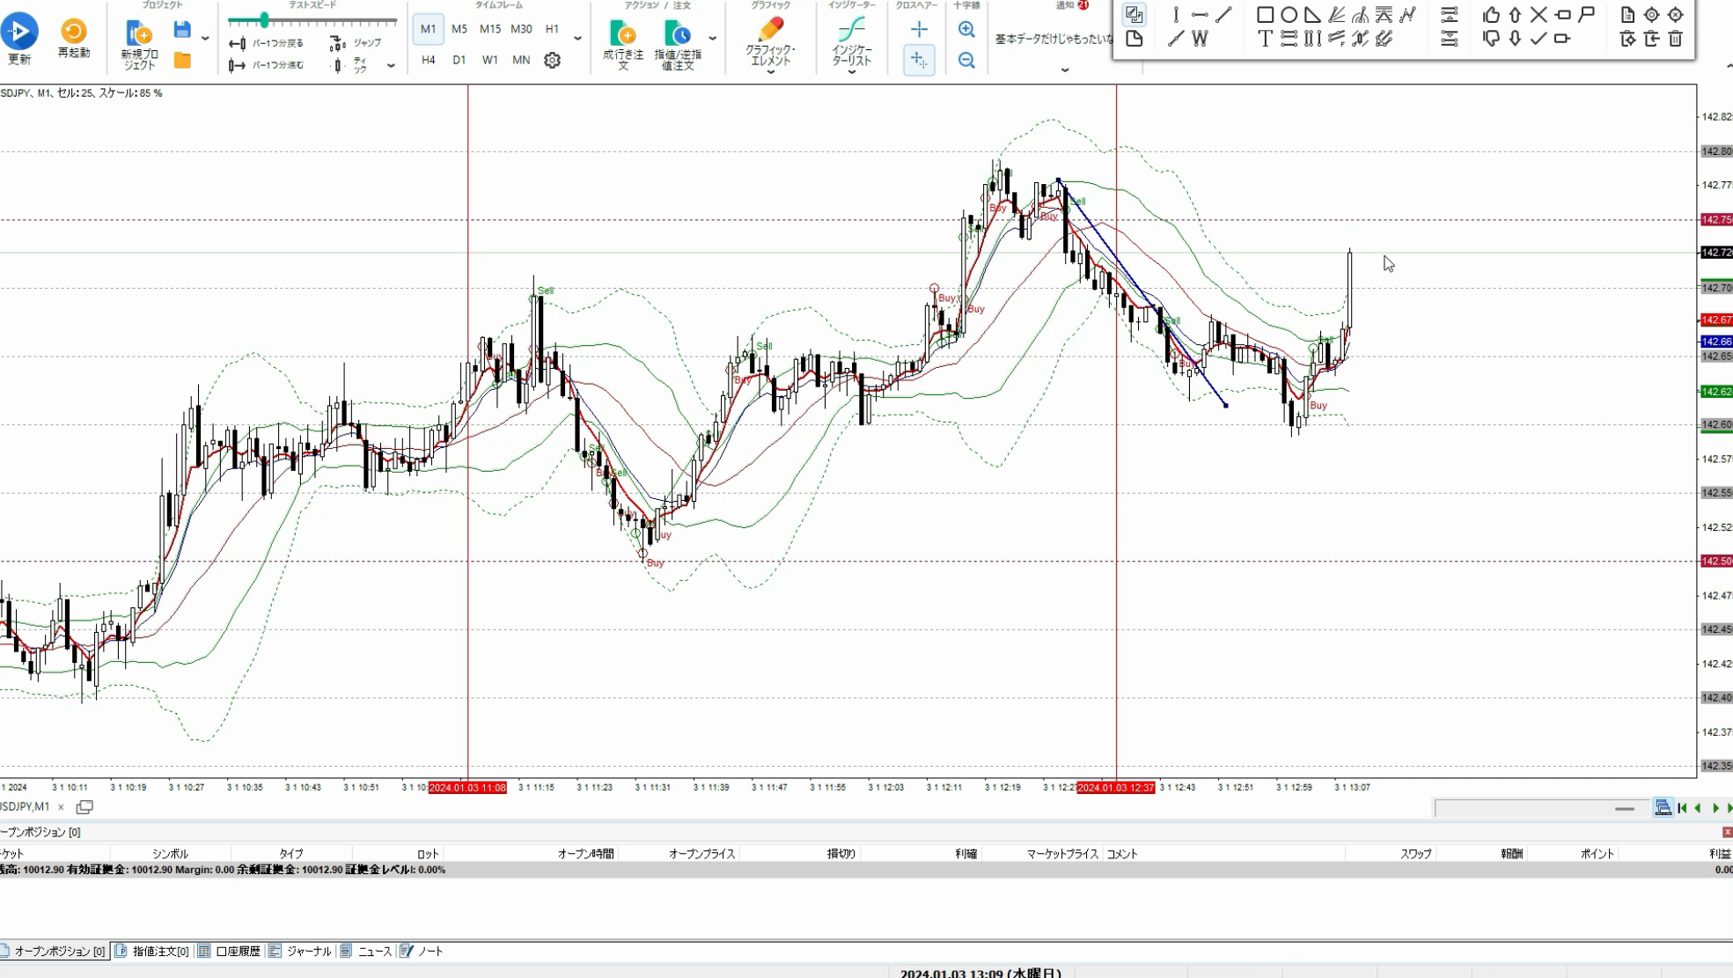Toggle the M1 timeframe button
The height and width of the screenshot is (978, 1733).
428,29
